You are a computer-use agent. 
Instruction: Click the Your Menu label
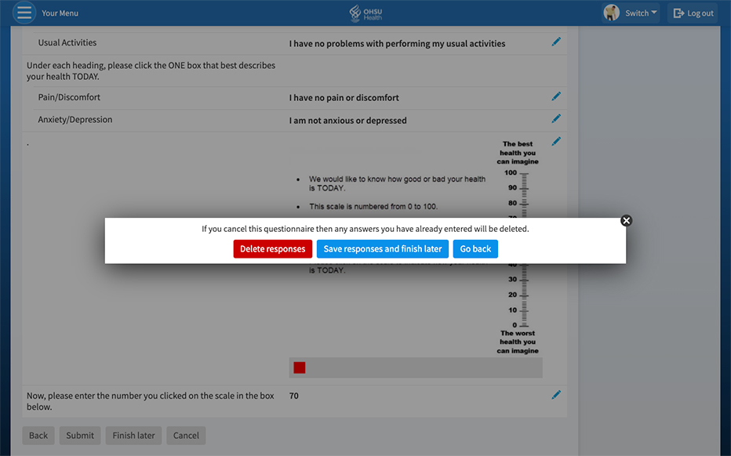coord(60,13)
